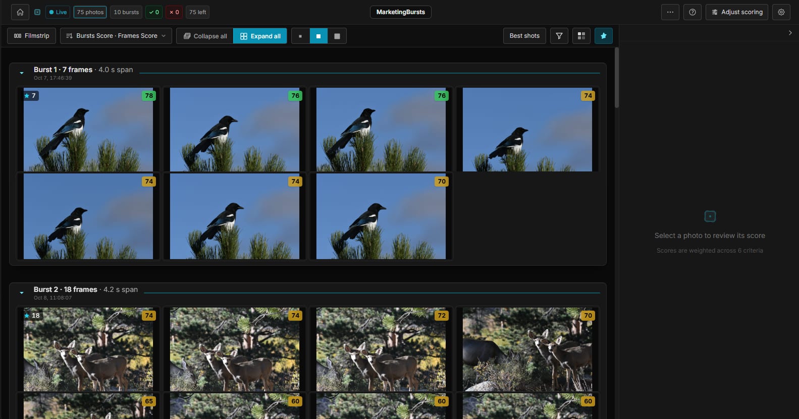Image resolution: width=799 pixels, height=419 pixels.
Task: Open the filter funnel icon
Action: tap(559, 36)
